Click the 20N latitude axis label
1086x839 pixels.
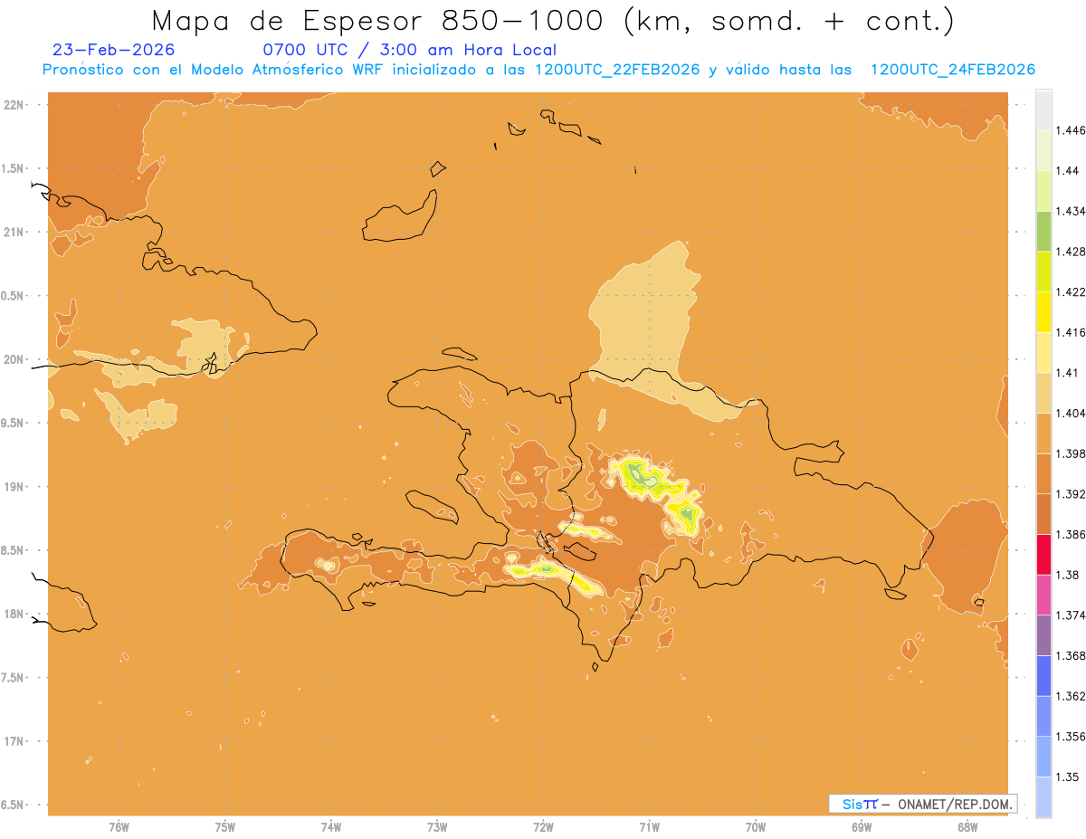coord(14,359)
